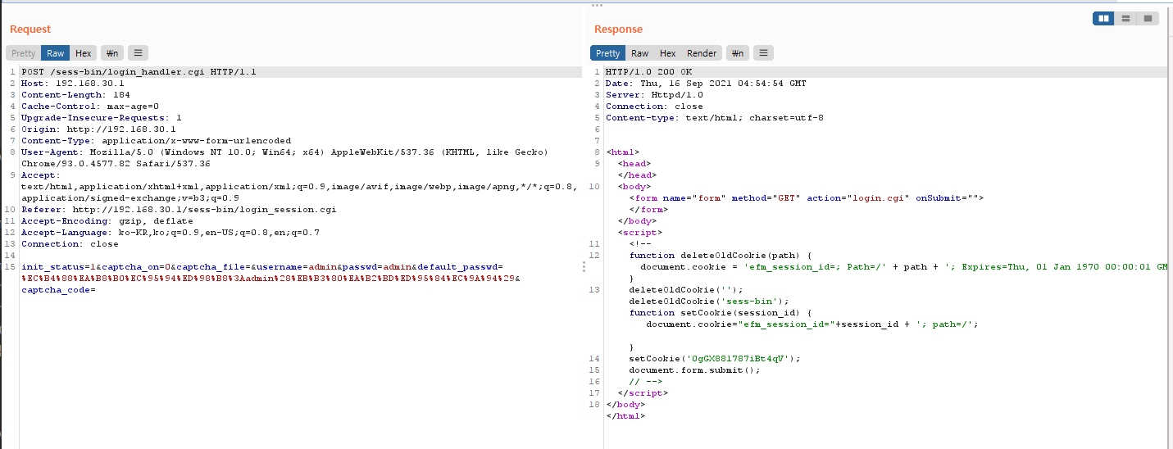Select combined tabbed view layout icon

(x=1148, y=18)
